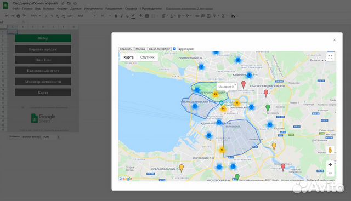The image size is (351, 201).
Task: Click the Карта button in sheet
Action: point(43,93)
